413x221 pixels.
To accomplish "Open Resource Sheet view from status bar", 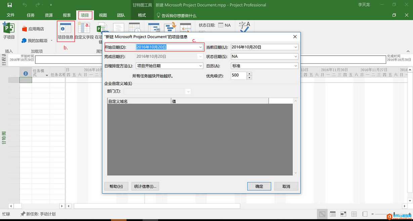I will pos(354,214).
